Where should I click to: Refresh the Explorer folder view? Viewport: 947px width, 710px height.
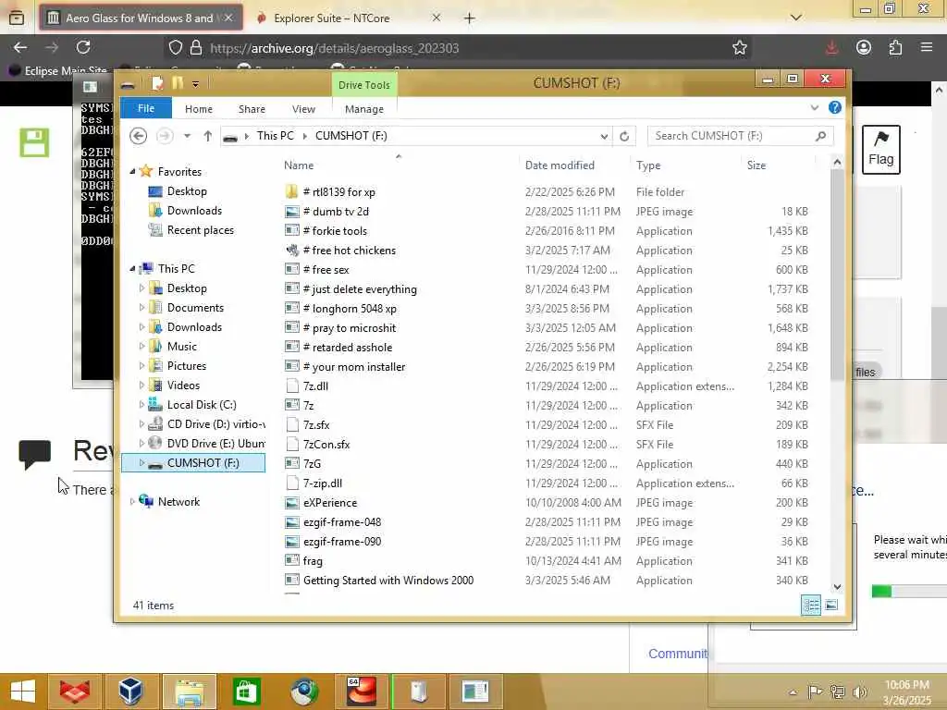pos(624,137)
